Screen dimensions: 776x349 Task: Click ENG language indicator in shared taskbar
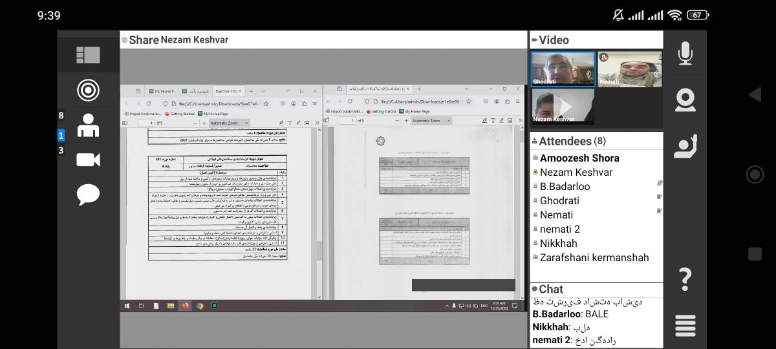click(484, 304)
